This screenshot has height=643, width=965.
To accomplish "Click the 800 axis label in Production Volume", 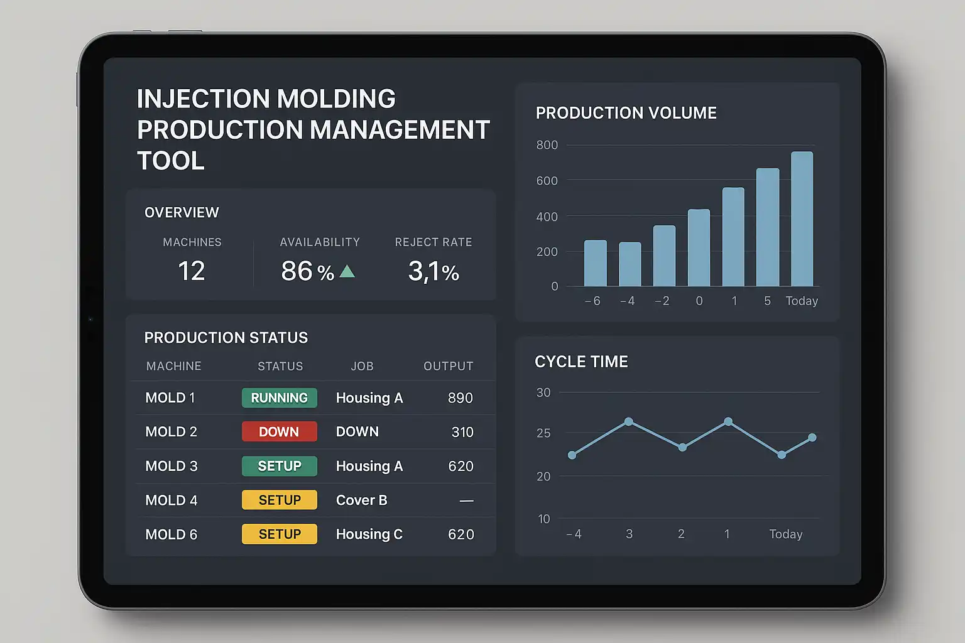I will coord(547,145).
